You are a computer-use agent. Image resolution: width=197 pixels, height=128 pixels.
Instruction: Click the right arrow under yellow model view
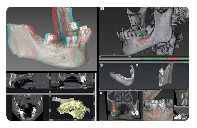pyautogui.click(x=92, y=120)
